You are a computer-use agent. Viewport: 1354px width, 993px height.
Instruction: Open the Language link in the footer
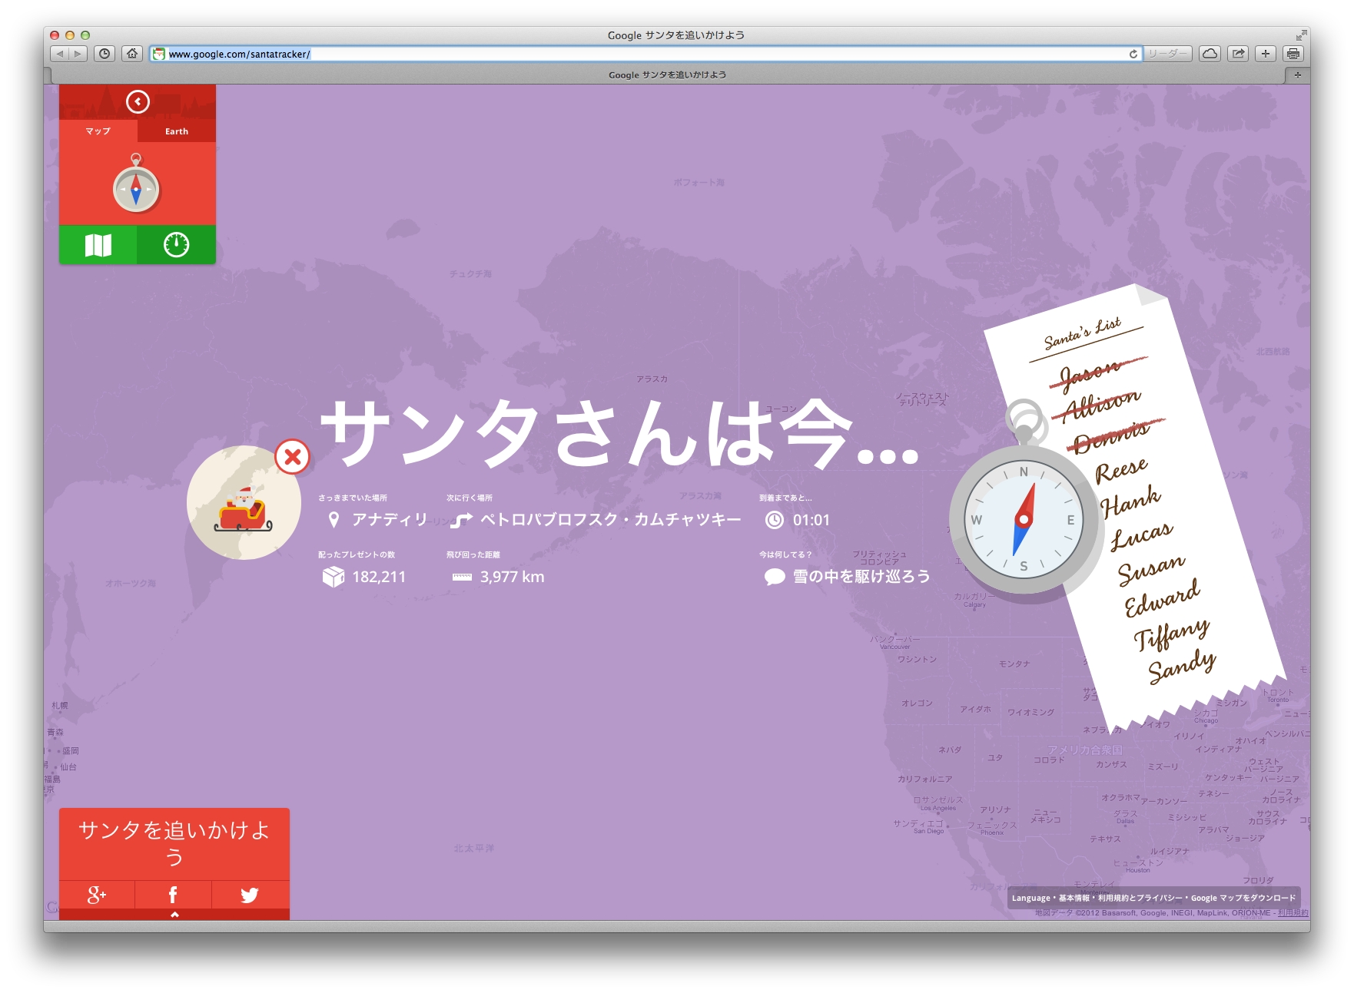1030,898
